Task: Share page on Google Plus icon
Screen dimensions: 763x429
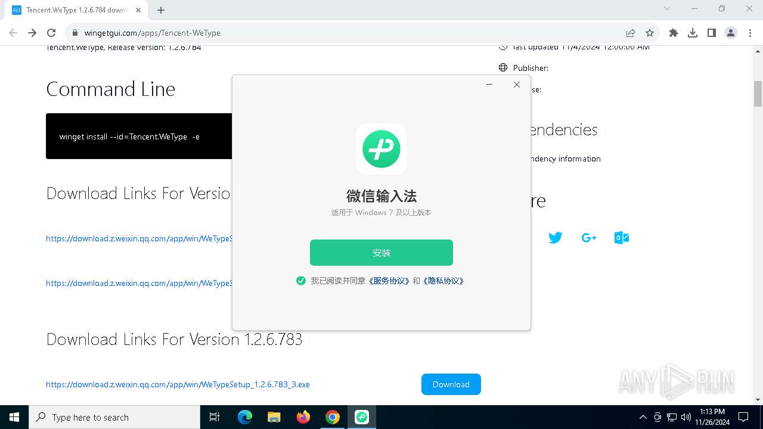Action: click(x=589, y=238)
